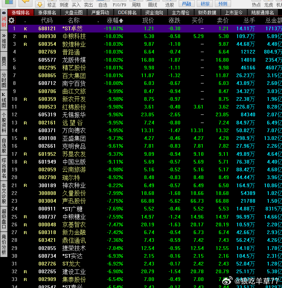The image size is (282, 288).
Task: Switch to the 财务数据 tab
Action: point(207,13)
